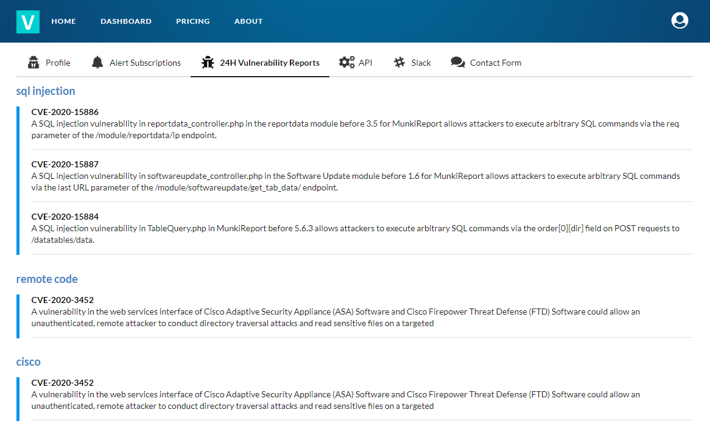Viewport: 710px width, 446px height.
Task: Click the TableQuery.php vulnerability description
Action: click(356, 234)
